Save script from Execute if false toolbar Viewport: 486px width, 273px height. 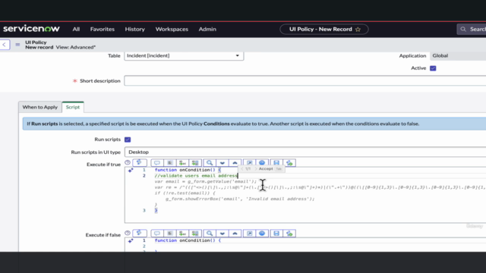[276, 234]
